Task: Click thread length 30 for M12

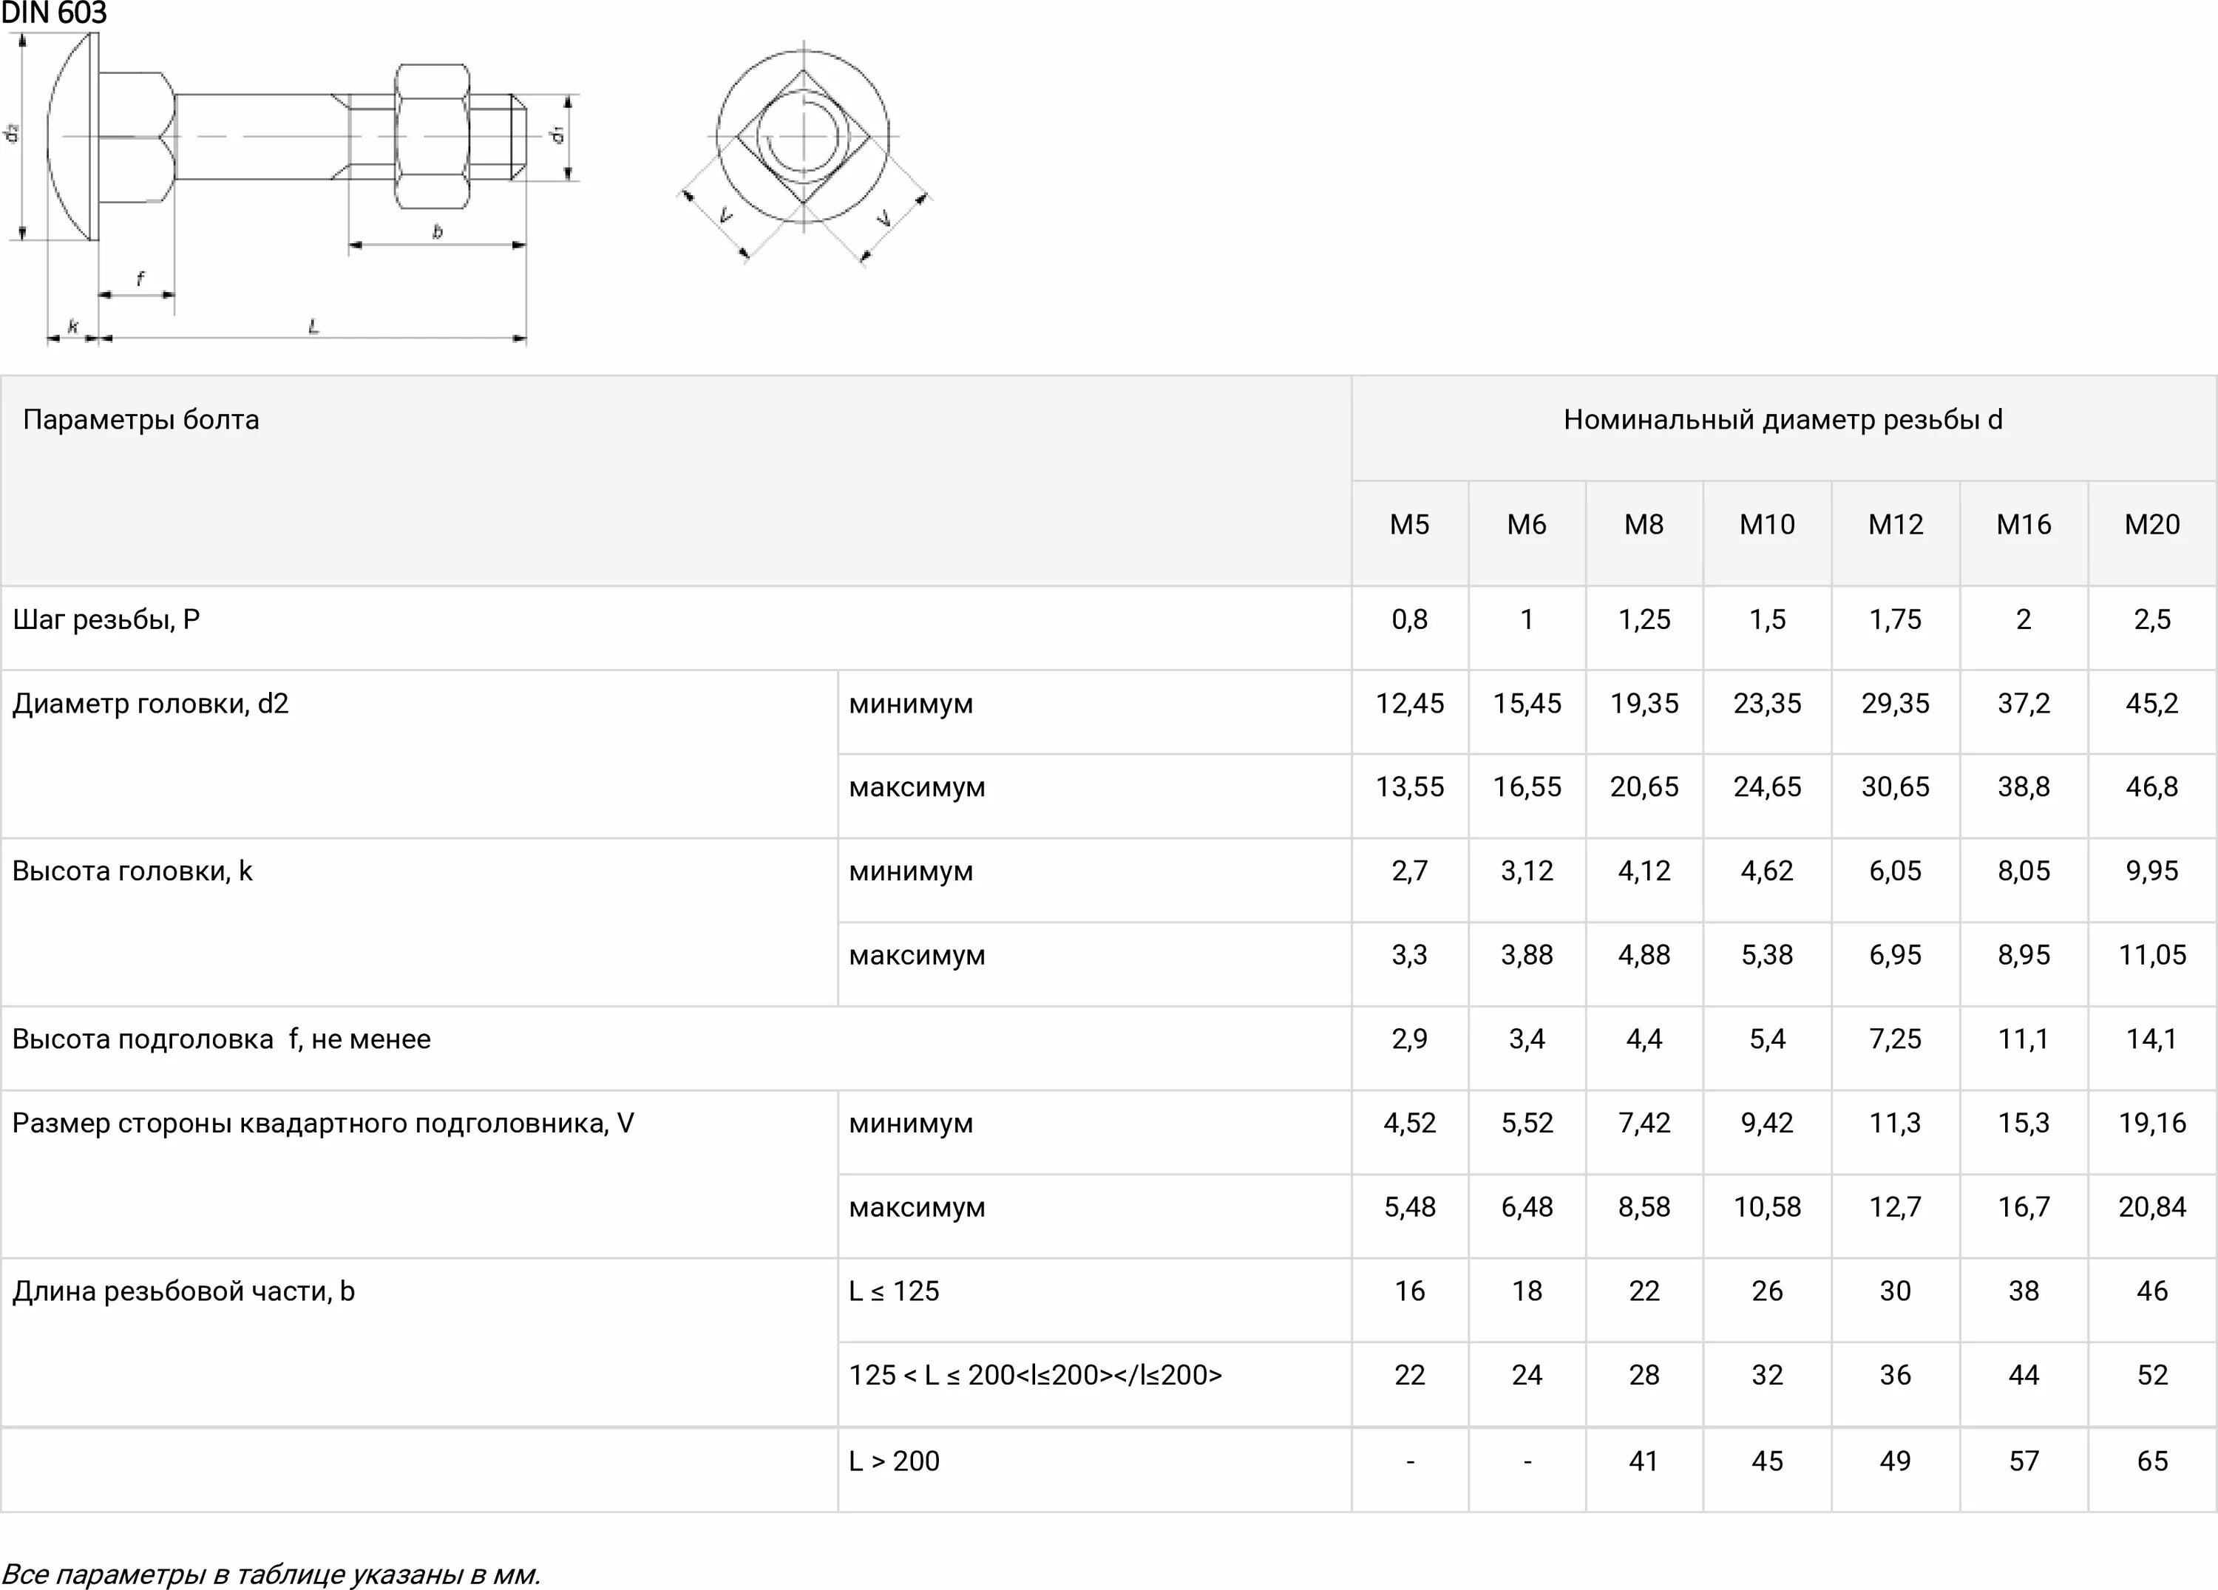Action: tap(1895, 1291)
